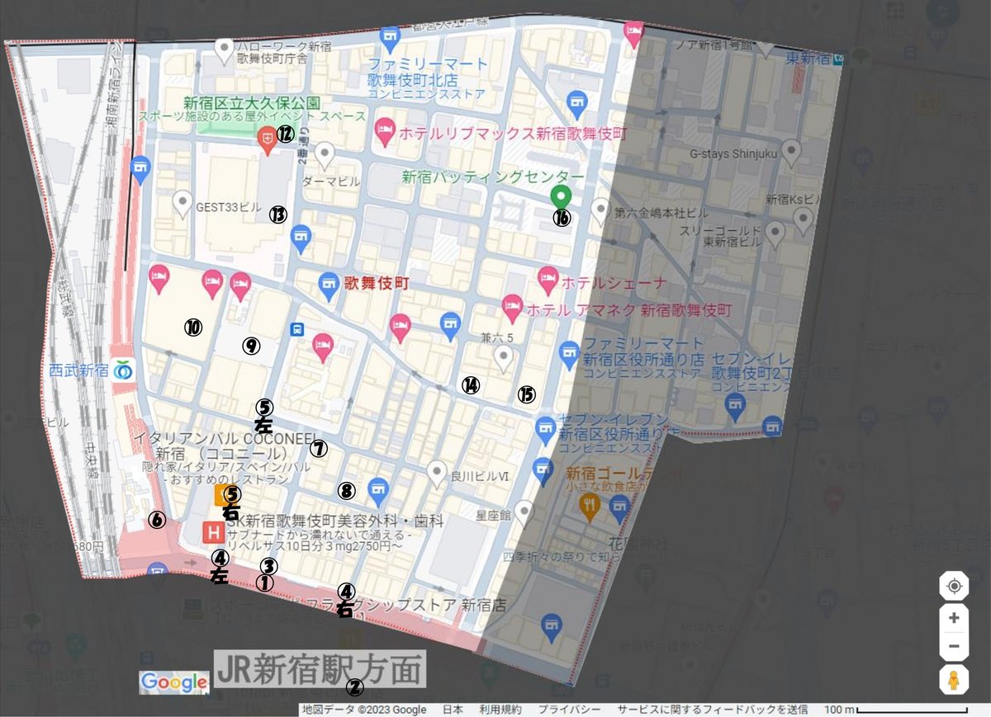Select the 新宿ゴールデン街 restaurant marker

[x=588, y=506]
